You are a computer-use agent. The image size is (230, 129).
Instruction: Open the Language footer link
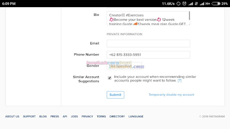(136, 116)
